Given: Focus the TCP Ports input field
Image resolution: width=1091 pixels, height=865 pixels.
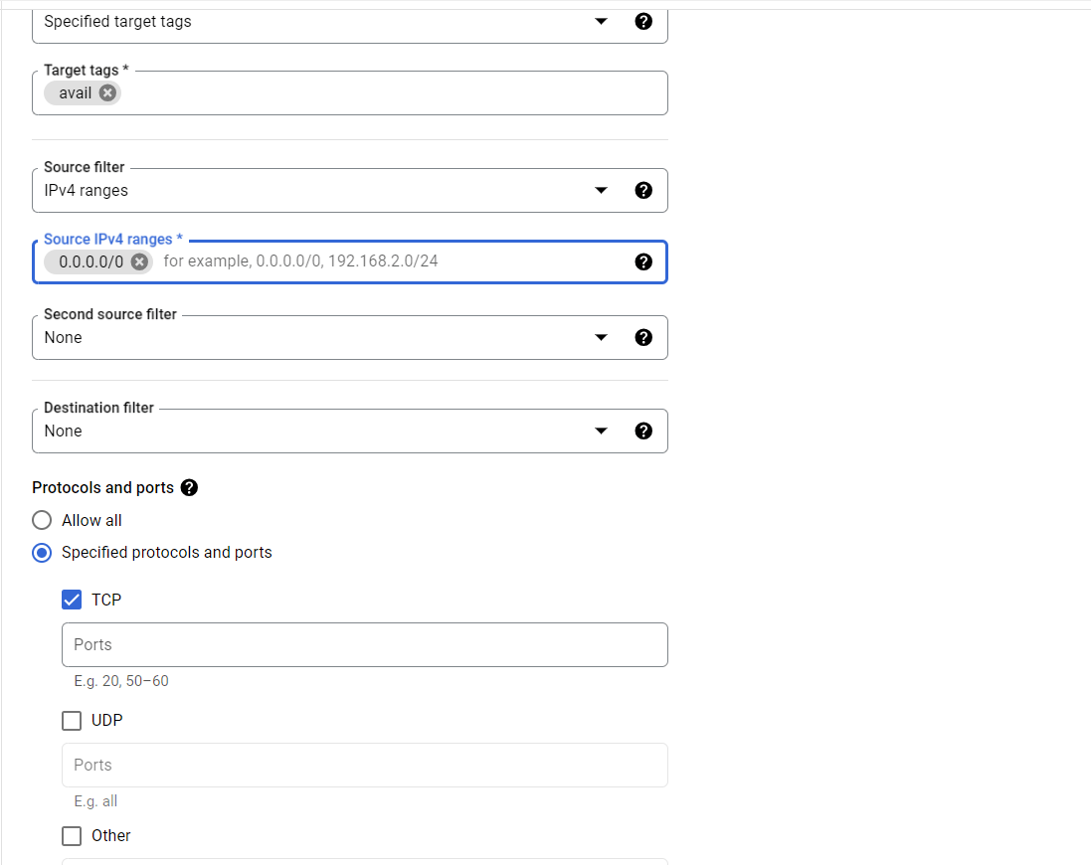Looking at the screenshot, I should coord(365,644).
